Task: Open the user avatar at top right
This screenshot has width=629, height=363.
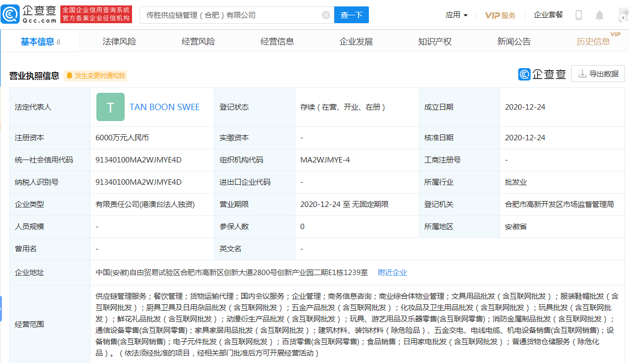Action: 624,15
